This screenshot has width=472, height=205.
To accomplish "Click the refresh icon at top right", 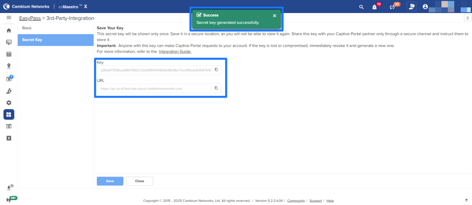I will pos(467,18).
